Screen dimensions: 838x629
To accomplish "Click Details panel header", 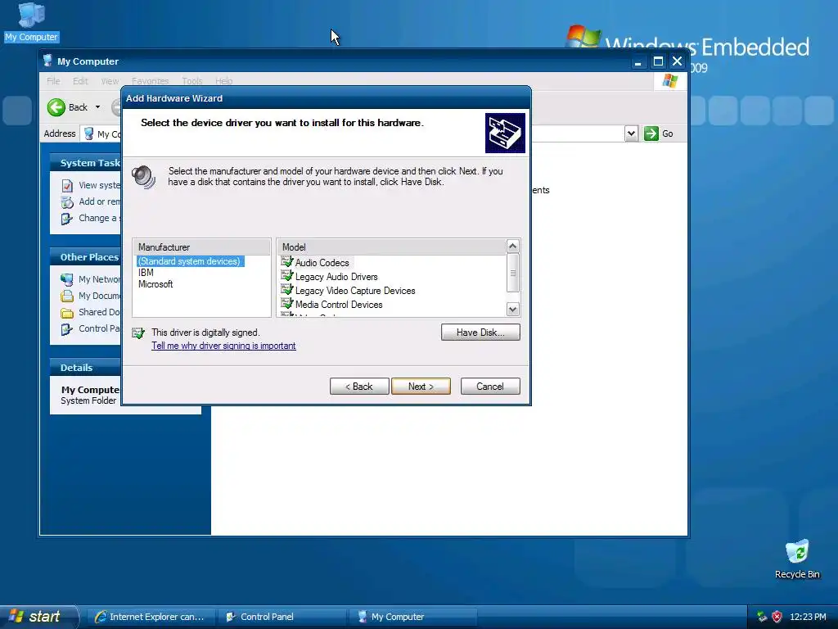I will pos(85,368).
